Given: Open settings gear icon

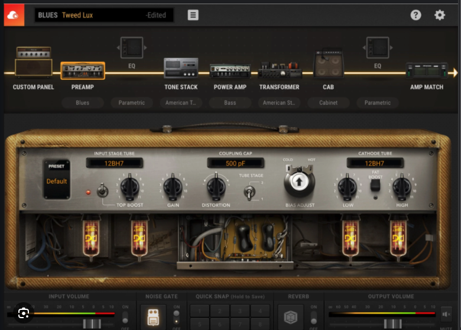Looking at the screenshot, I should pos(440,15).
